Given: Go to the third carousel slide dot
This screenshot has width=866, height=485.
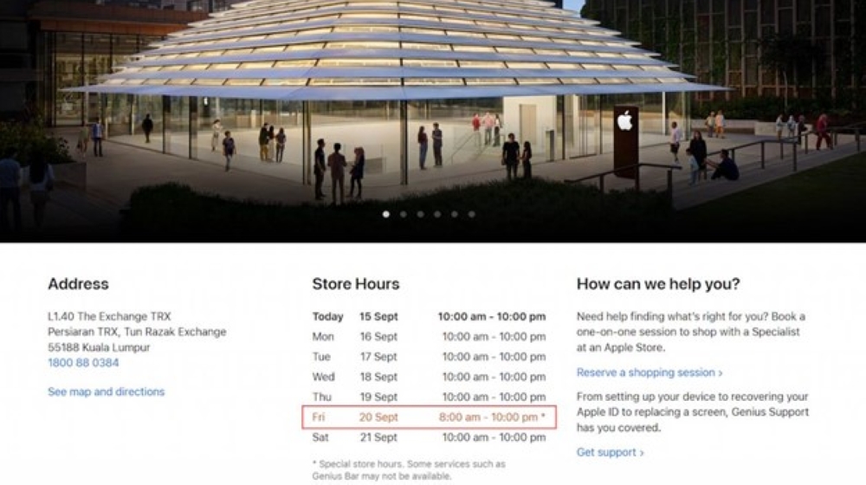Looking at the screenshot, I should tap(420, 214).
